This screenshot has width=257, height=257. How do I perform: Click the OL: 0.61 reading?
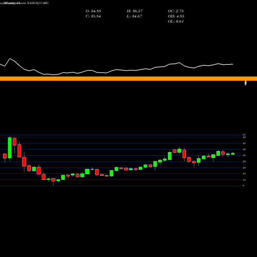tap(176, 22)
